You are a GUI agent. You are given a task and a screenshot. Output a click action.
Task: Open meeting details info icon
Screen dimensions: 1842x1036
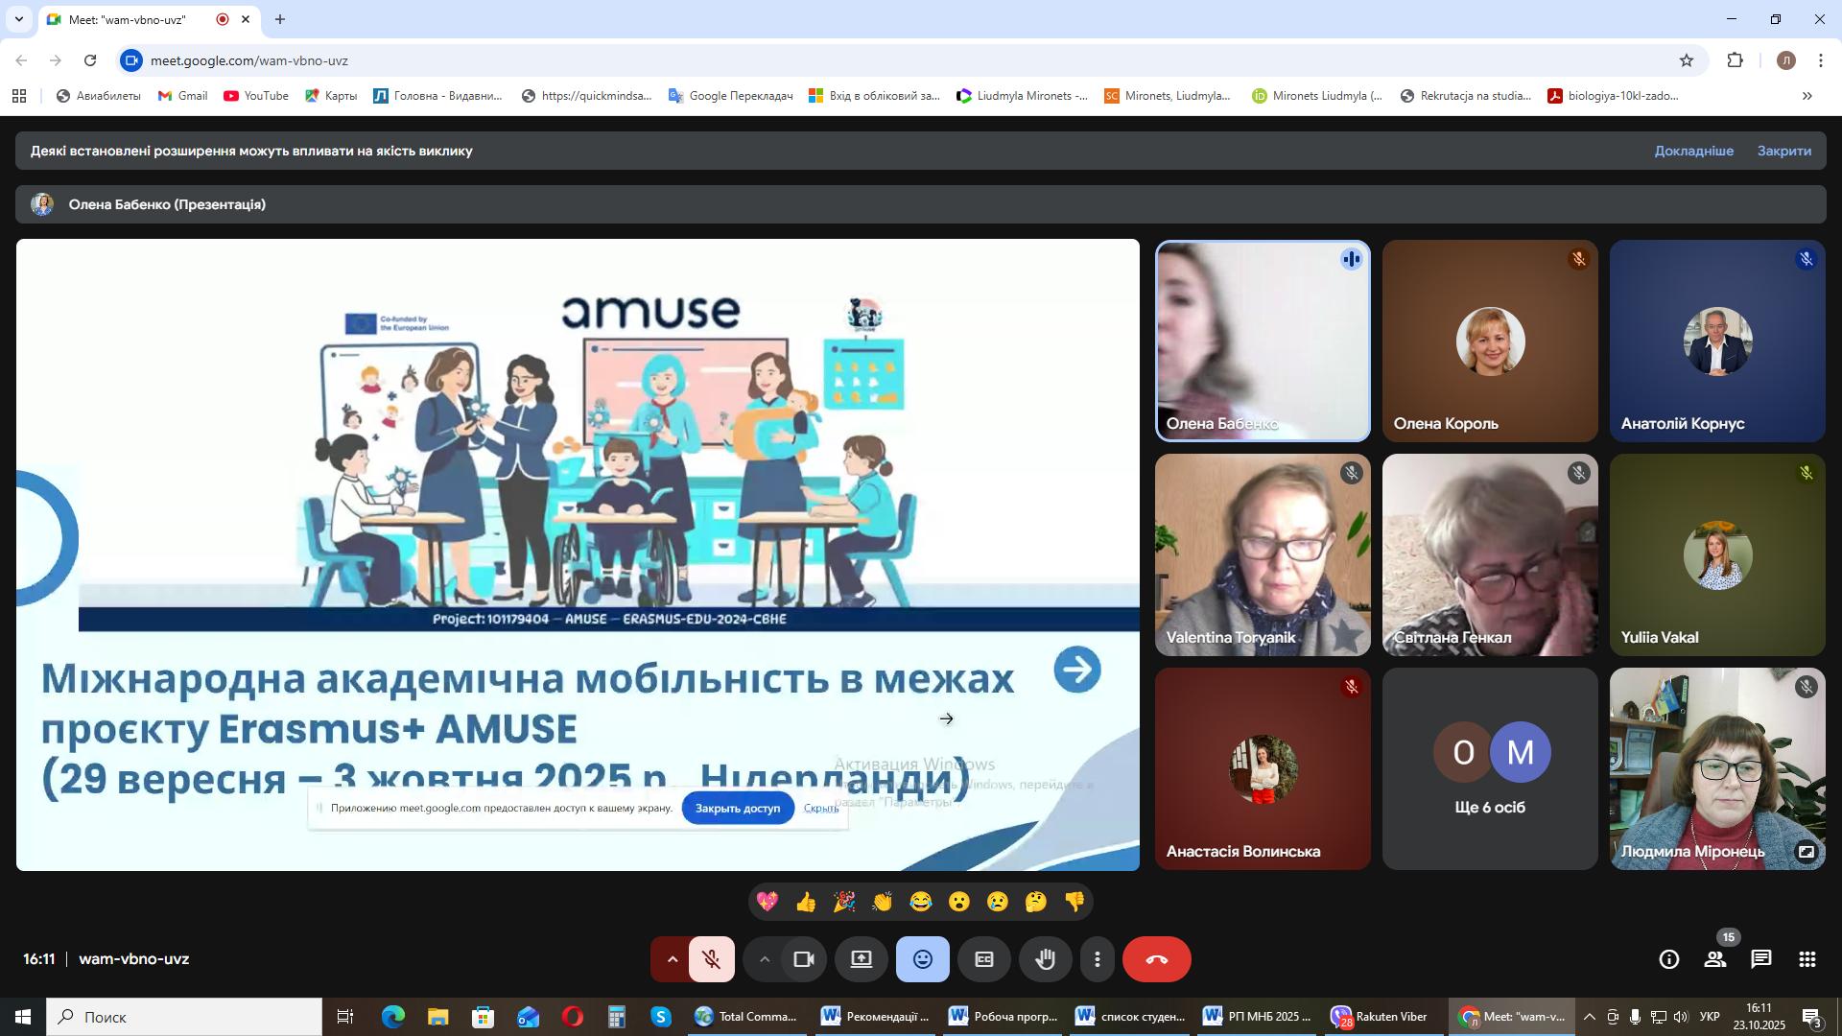1668,959
